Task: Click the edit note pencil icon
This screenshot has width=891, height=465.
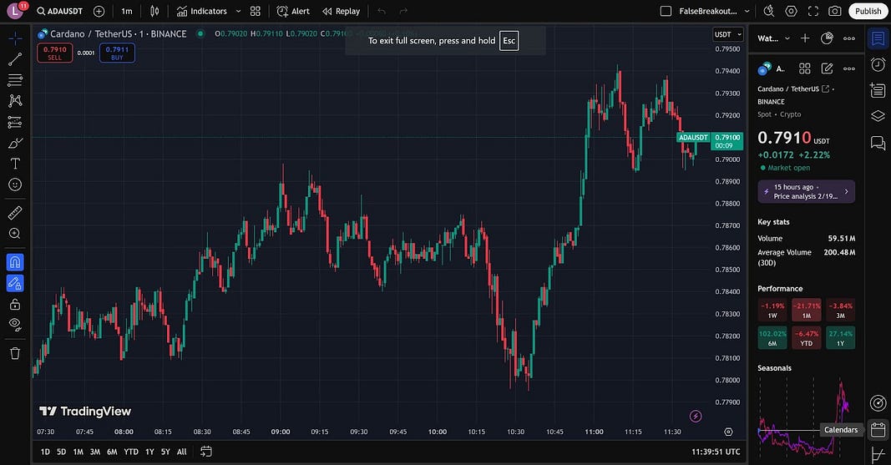Action: (x=827, y=68)
